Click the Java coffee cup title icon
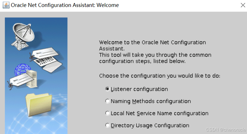 [x=6, y=5]
